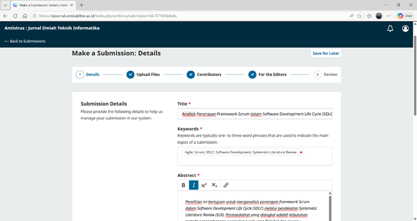Click the Make a Submission browser tab

[x=44, y=5]
